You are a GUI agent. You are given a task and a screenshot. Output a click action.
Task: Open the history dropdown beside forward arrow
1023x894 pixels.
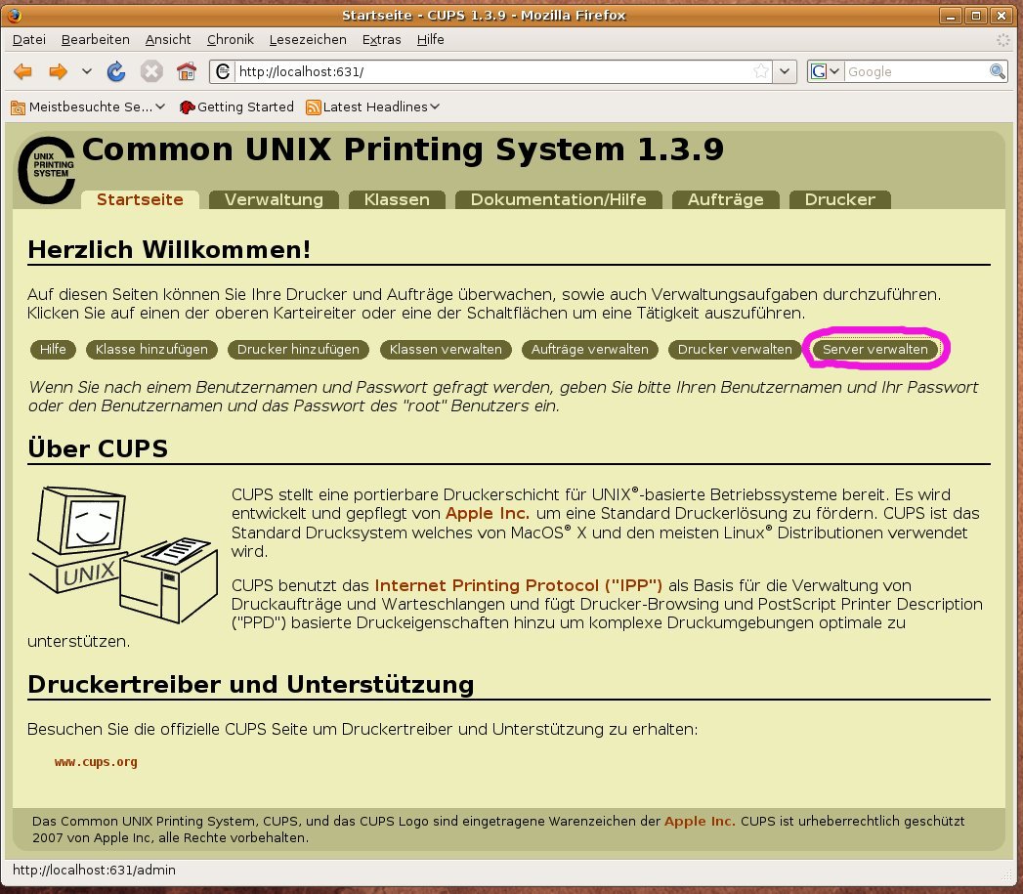tap(86, 71)
